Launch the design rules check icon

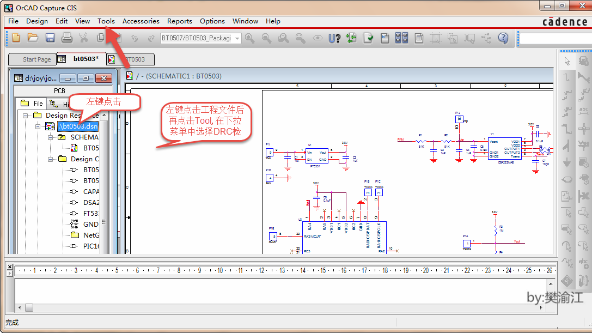(x=368, y=38)
